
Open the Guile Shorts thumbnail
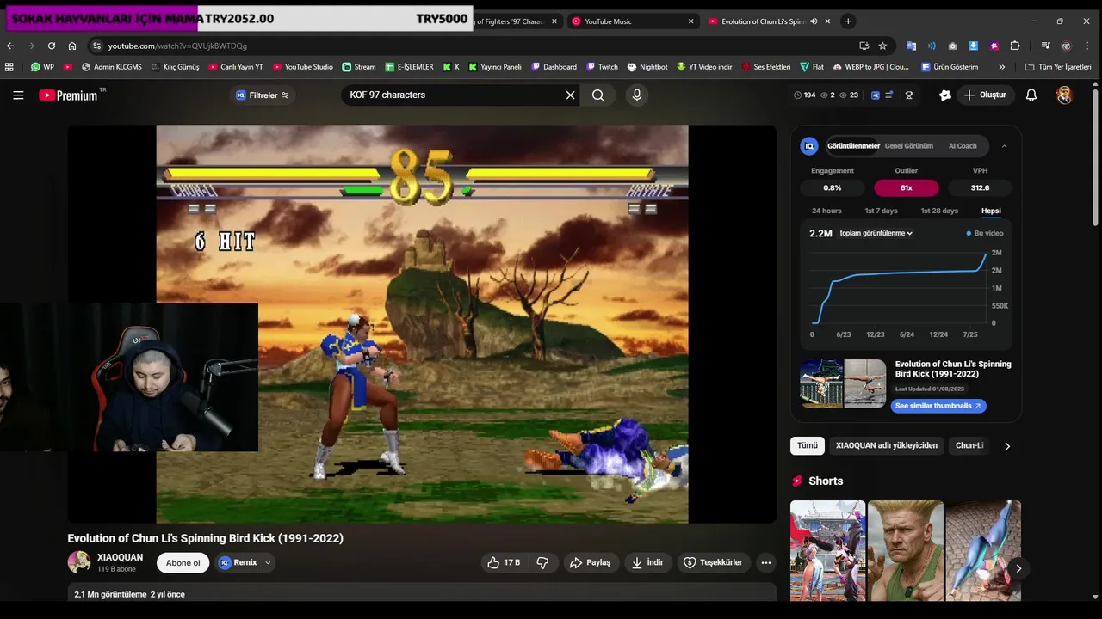[x=905, y=550]
